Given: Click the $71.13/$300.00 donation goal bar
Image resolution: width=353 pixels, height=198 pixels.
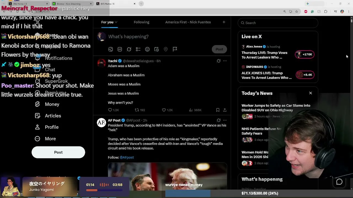Looking at the screenshot, I should pyautogui.click(x=259, y=193).
